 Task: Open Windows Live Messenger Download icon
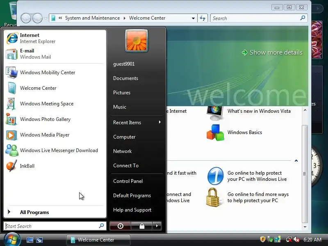tap(12, 150)
